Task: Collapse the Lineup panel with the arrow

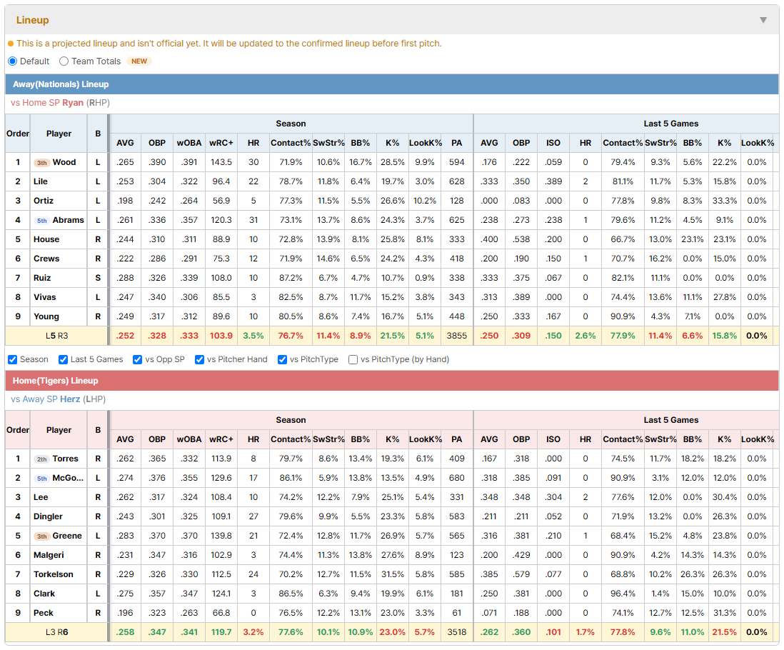Action: (763, 20)
